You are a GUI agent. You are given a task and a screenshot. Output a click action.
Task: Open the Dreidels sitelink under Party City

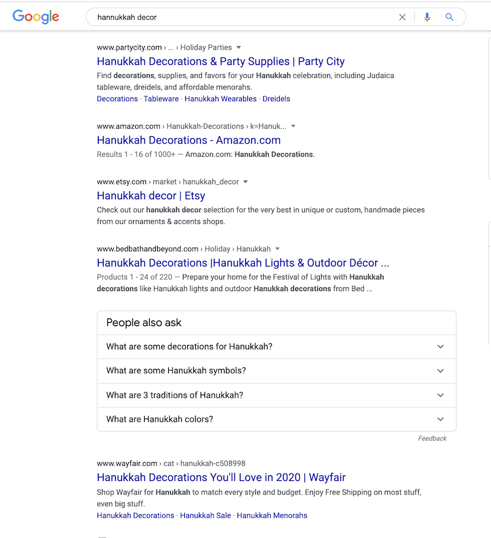tap(276, 99)
